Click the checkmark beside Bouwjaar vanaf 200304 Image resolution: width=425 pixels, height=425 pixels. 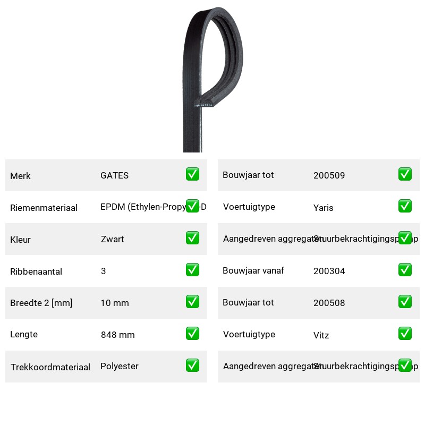pyautogui.click(x=405, y=270)
